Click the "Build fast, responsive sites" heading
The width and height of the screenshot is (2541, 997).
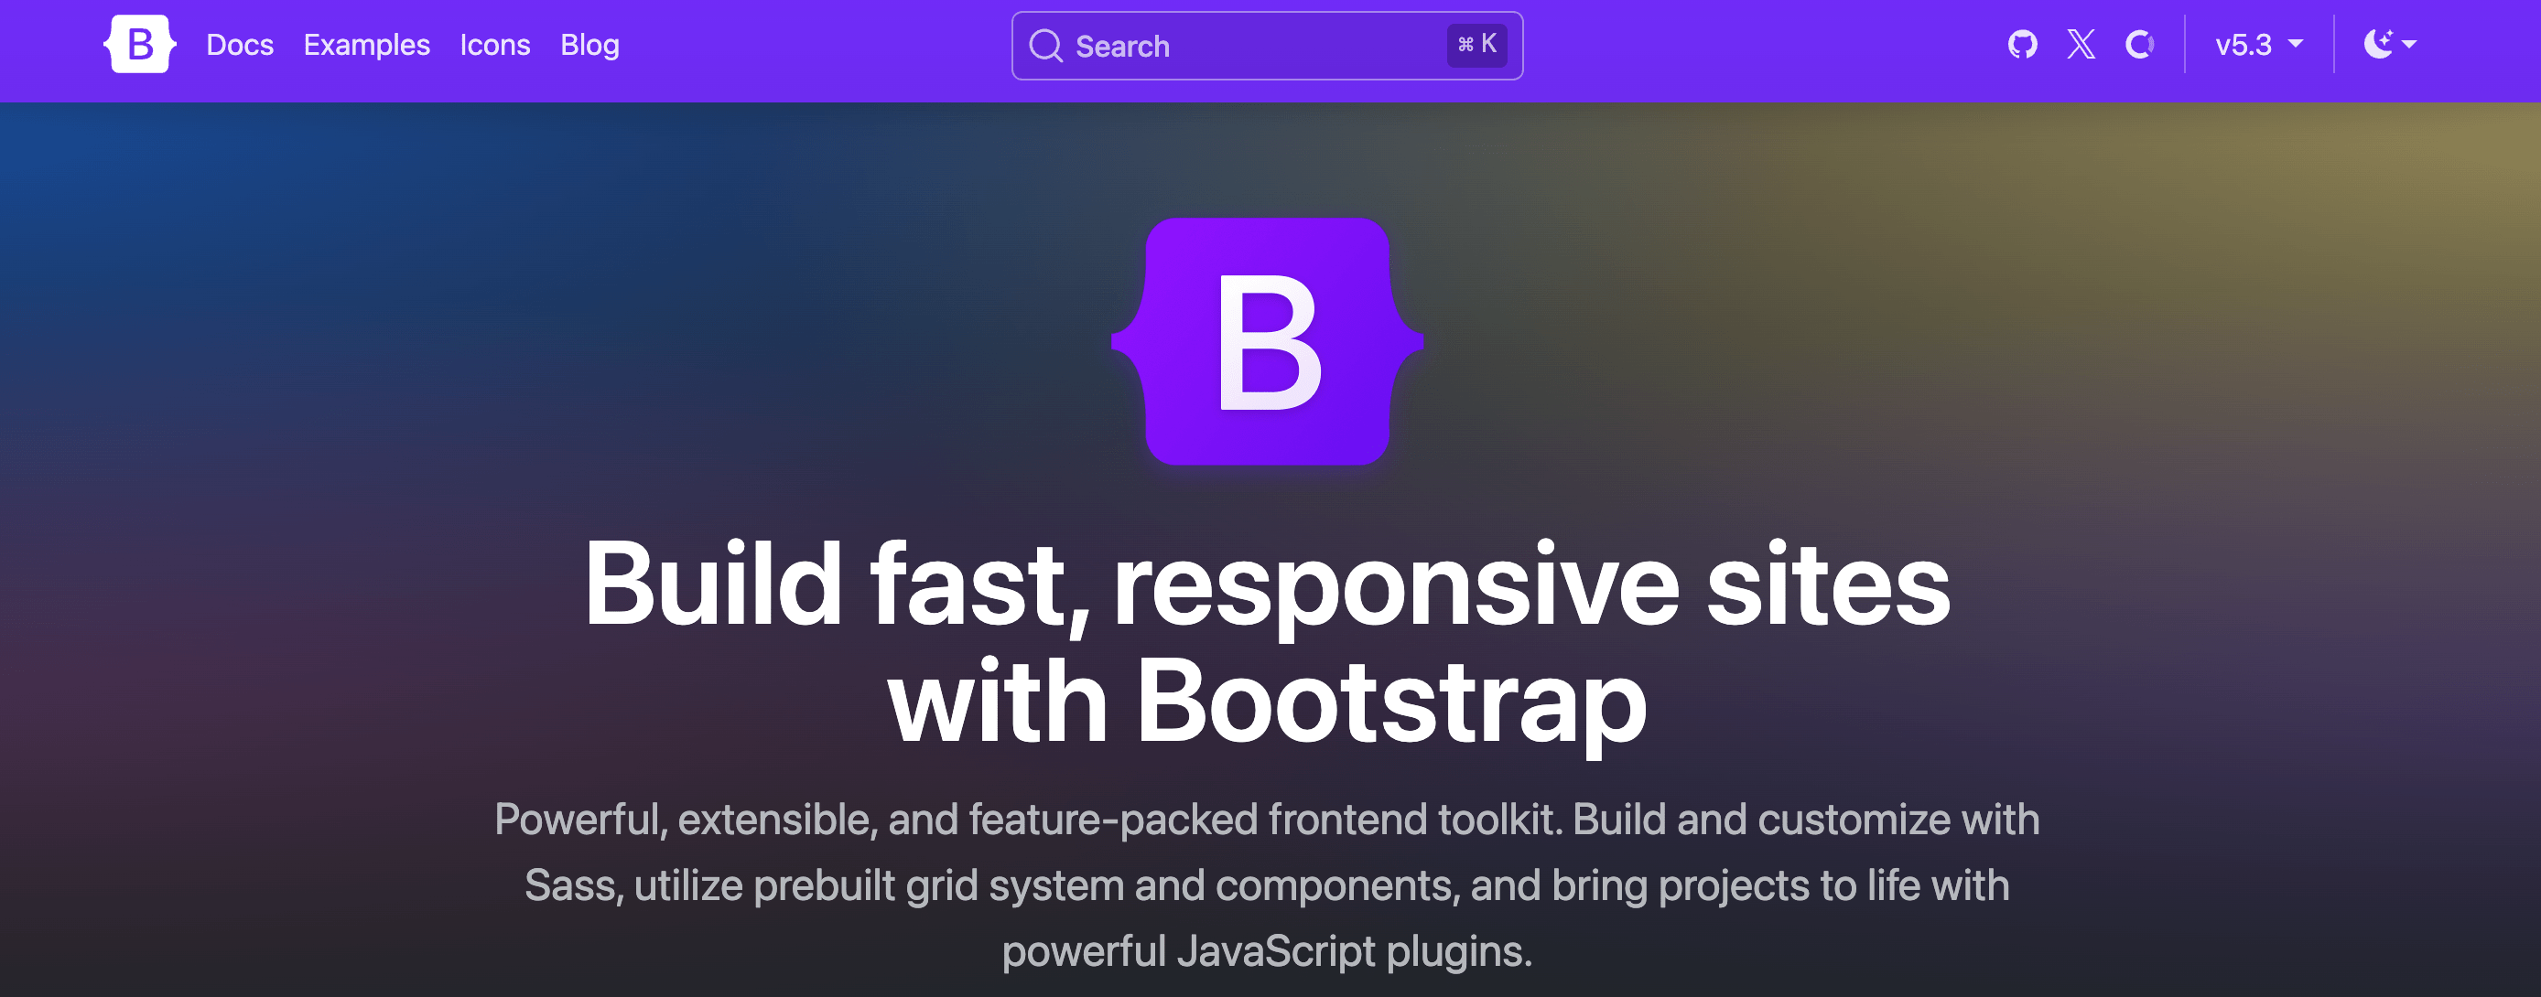(1267, 584)
